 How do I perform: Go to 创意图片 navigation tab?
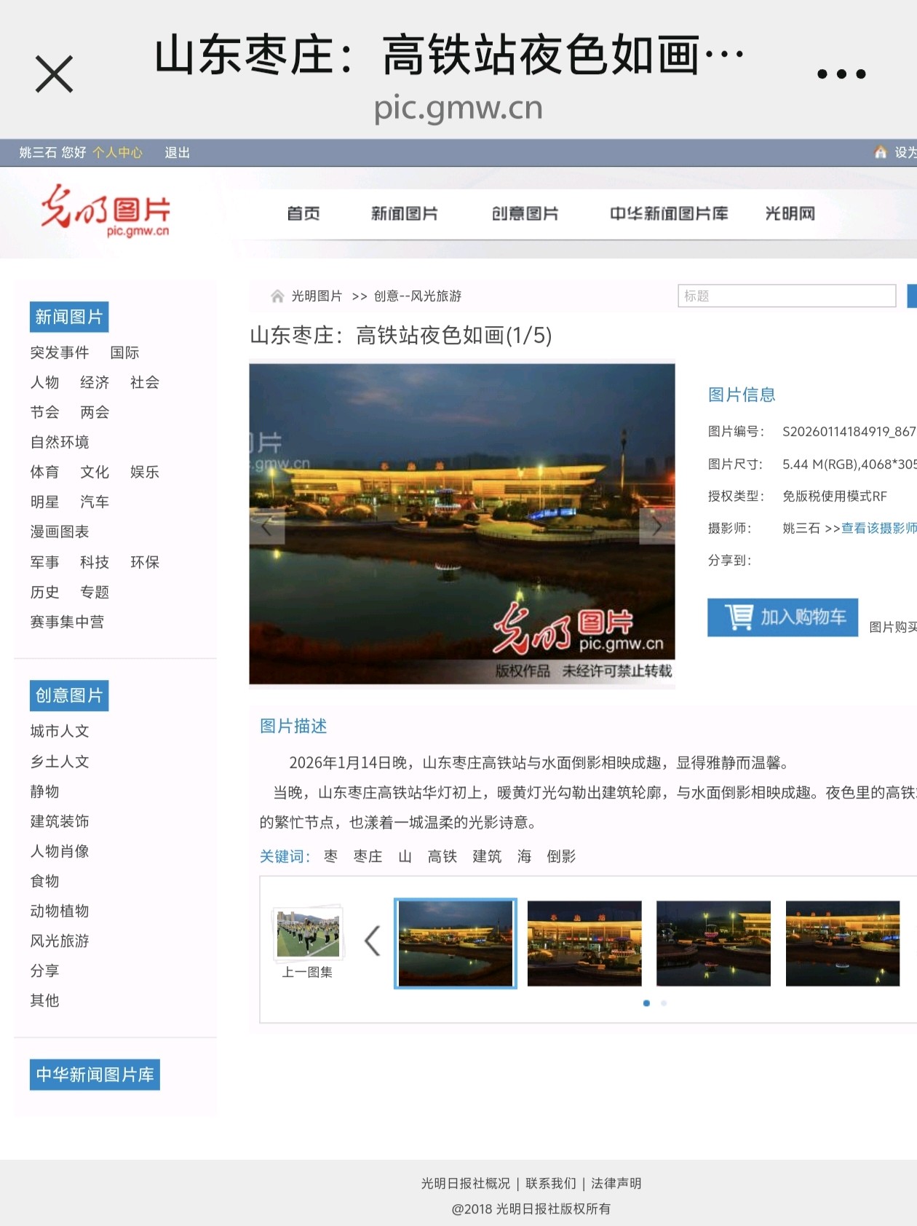(525, 213)
